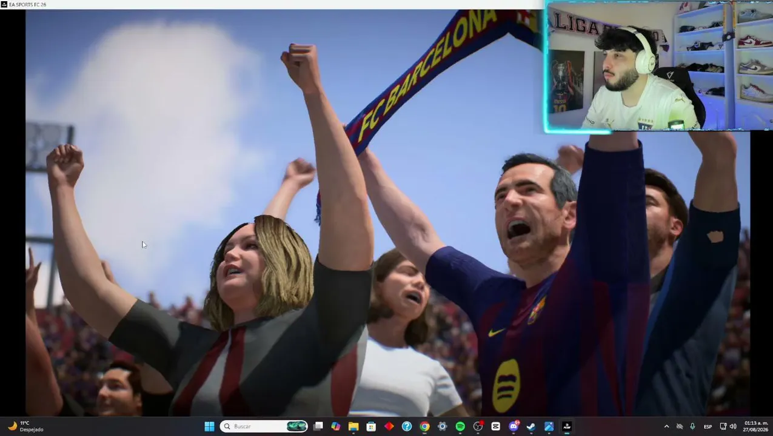Open the Photos app on the taskbar

pos(549,426)
